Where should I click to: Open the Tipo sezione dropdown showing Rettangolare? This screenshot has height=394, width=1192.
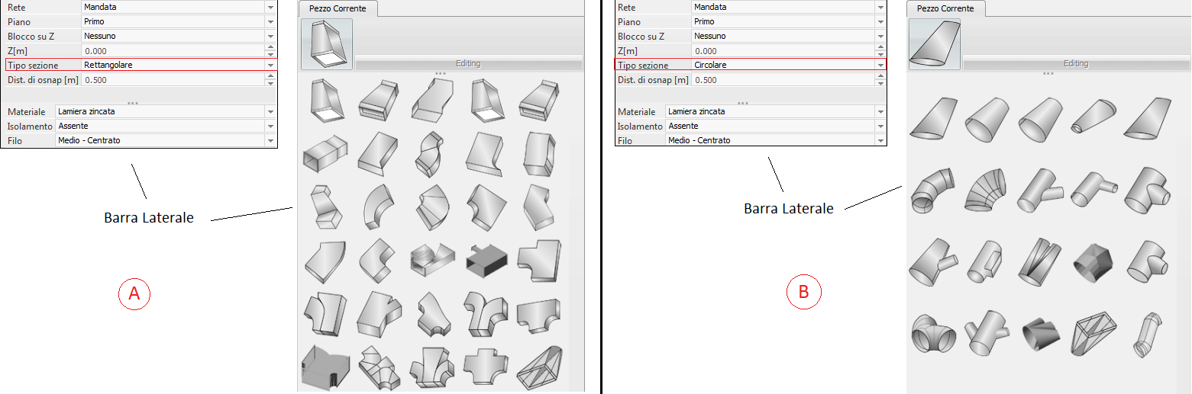pos(270,66)
